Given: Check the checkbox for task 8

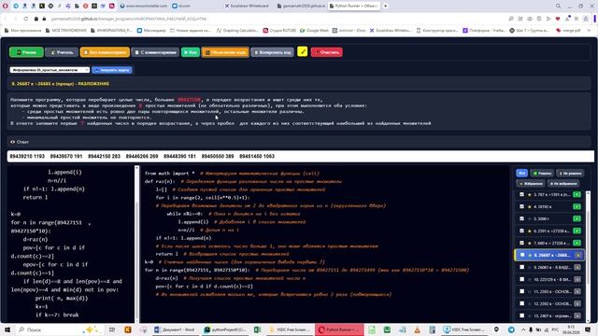Looking at the screenshot, I should (522, 255).
